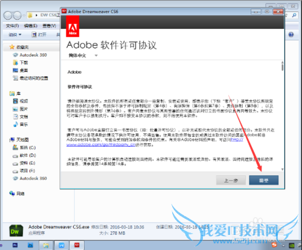Screen dimensions: 302x250
Task: Select 网络 (Network) in the sidebar
Action: pos(17,194)
